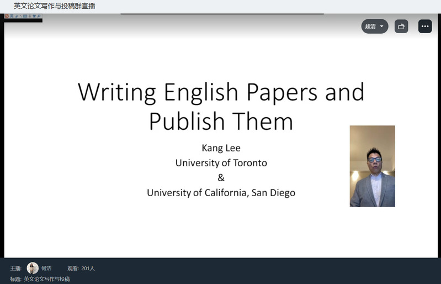Image resolution: width=441 pixels, height=284 pixels.
Task: Toggle the half-width moon icon
Action: 16,17
